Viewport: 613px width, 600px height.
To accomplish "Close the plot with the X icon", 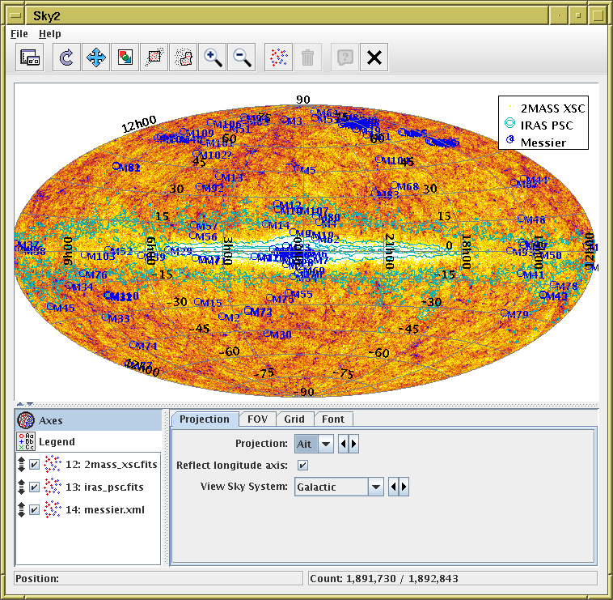I will coord(373,57).
